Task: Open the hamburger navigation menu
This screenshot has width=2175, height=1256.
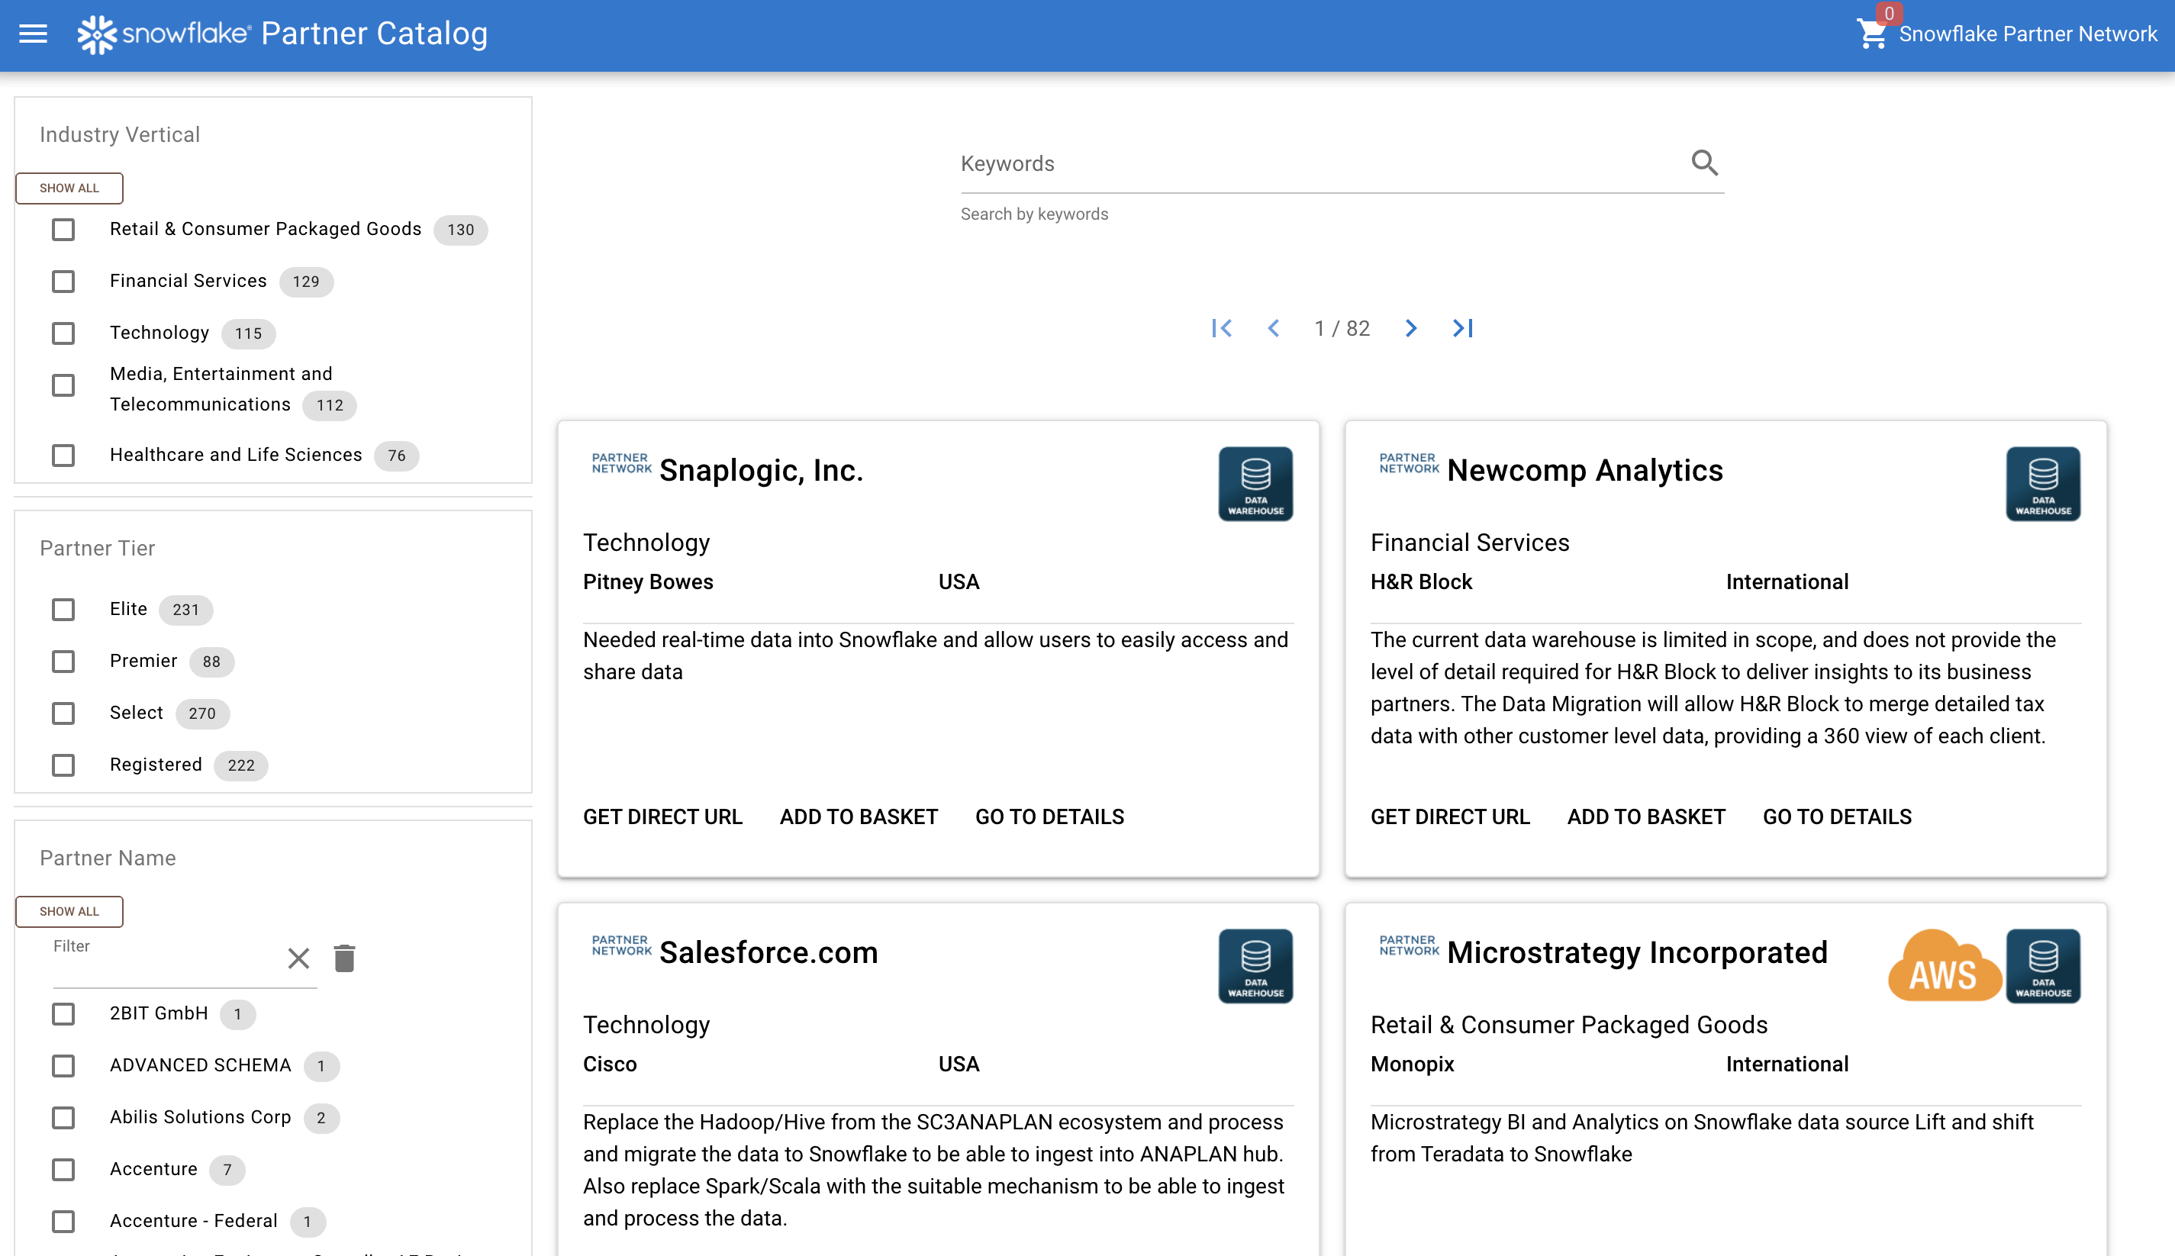Action: tap(33, 34)
